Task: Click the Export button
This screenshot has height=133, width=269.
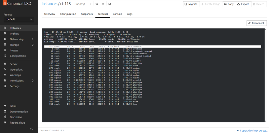Action: tap(243, 4)
